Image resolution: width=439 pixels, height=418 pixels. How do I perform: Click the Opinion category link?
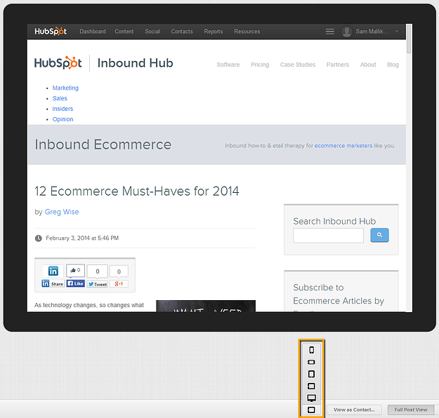[63, 119]
